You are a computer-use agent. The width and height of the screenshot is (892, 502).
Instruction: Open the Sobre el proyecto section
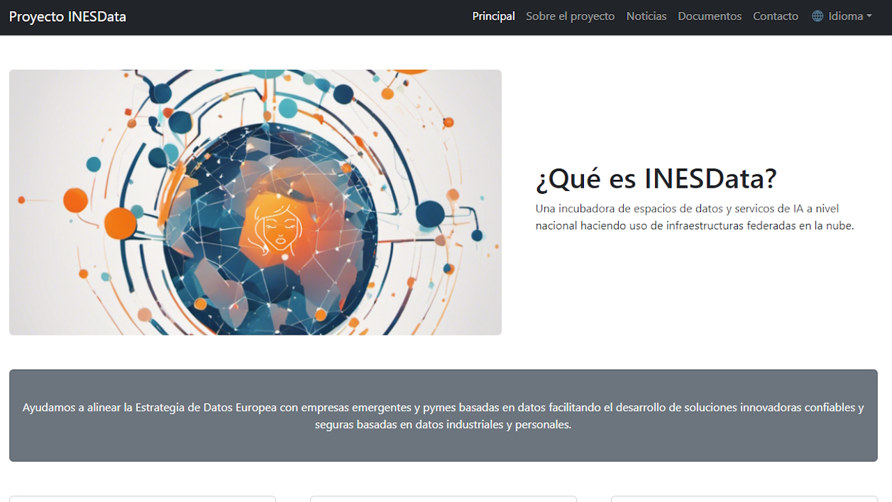(x=570, y=15)
